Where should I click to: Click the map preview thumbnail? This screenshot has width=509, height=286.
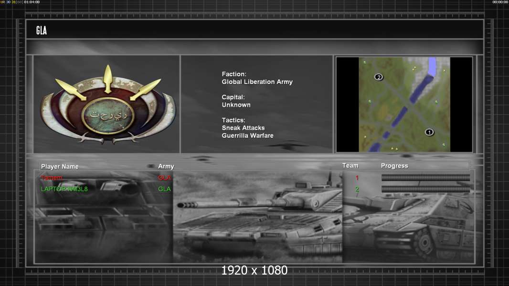coord(404,104)
